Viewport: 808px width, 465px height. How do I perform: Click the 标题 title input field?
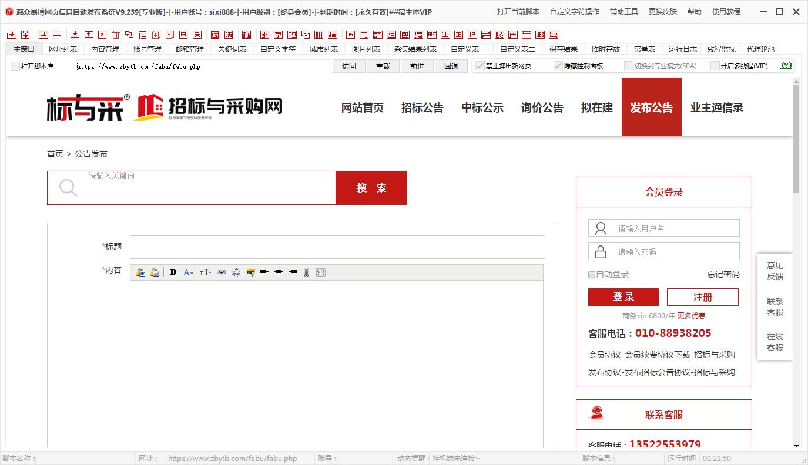click(x=337, y=247)
